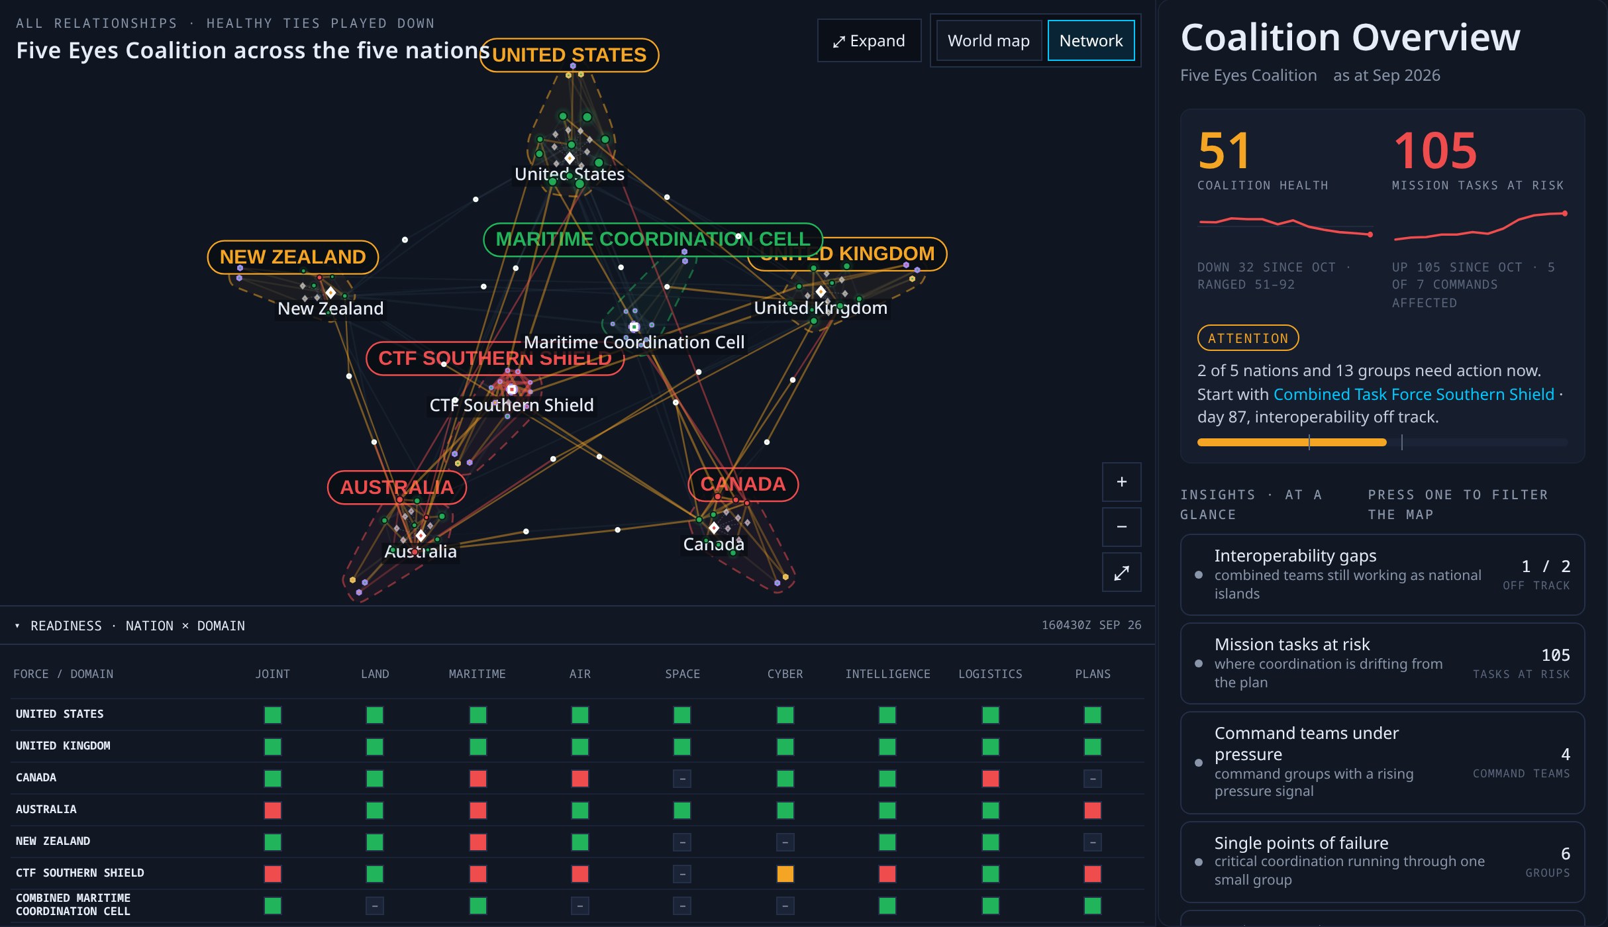This screenshot has height=927, width=1608.
Task: Select the Network view tab
Action: [1091, 41]
